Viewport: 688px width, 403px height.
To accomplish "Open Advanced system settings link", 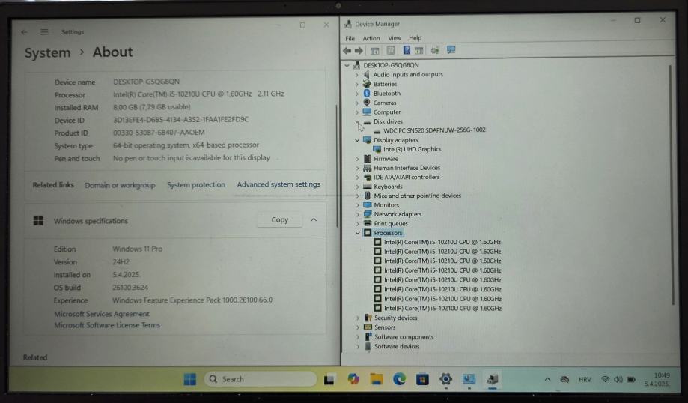I will pyautogui.click(x=278, y=184).
